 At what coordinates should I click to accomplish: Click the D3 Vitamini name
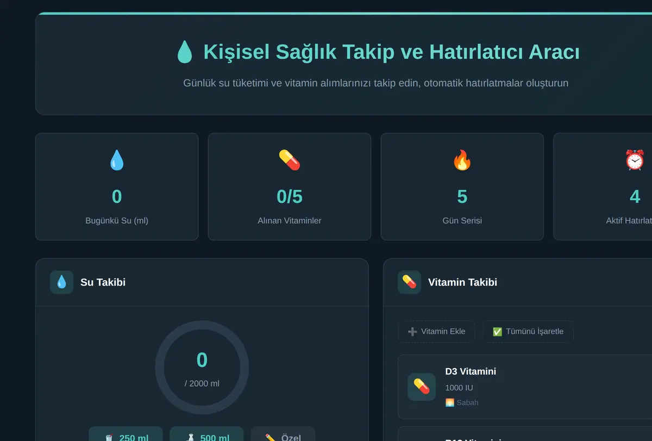(471, 371)
